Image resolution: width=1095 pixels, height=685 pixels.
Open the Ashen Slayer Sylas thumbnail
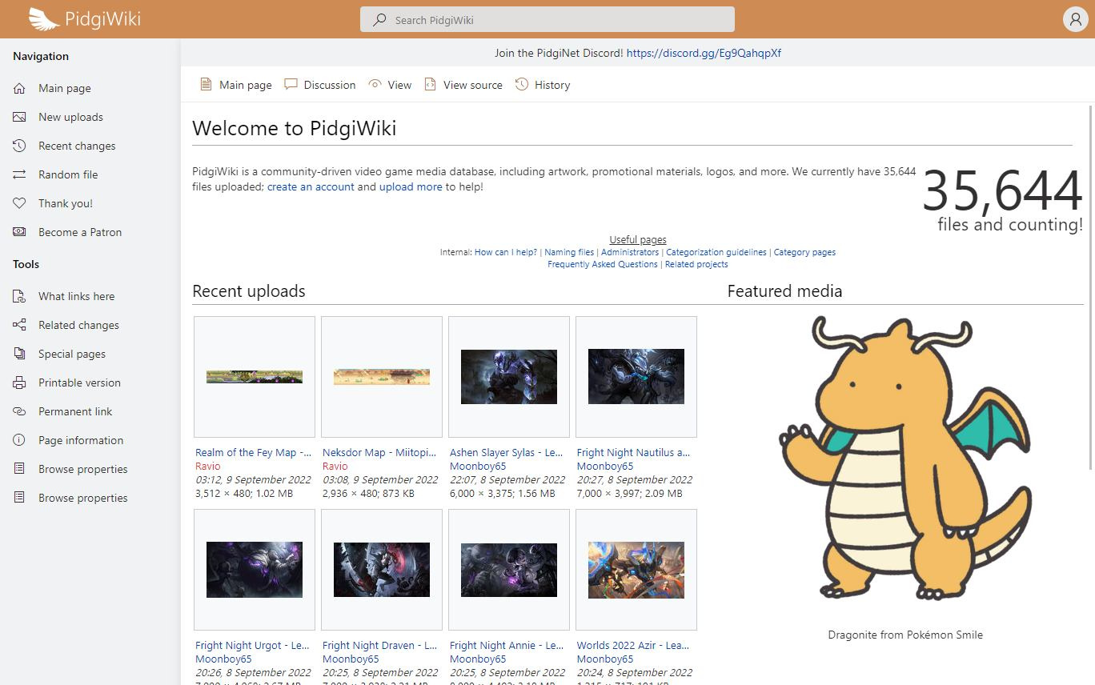pos(509,377)
